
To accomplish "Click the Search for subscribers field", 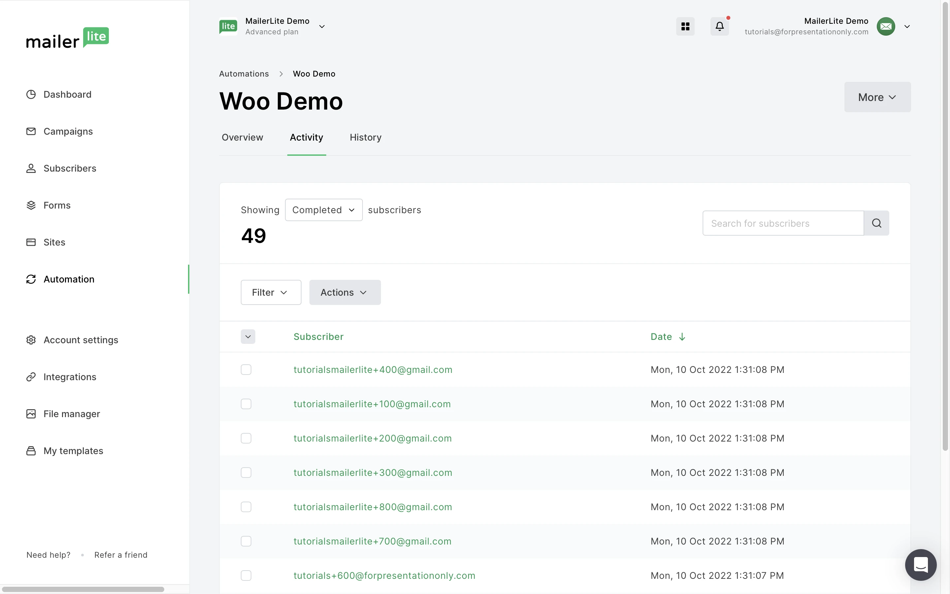I will pos(783,223).
